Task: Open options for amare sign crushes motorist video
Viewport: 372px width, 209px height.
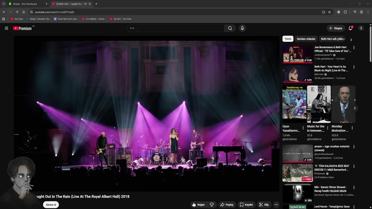Action: [x=354, y=147]
